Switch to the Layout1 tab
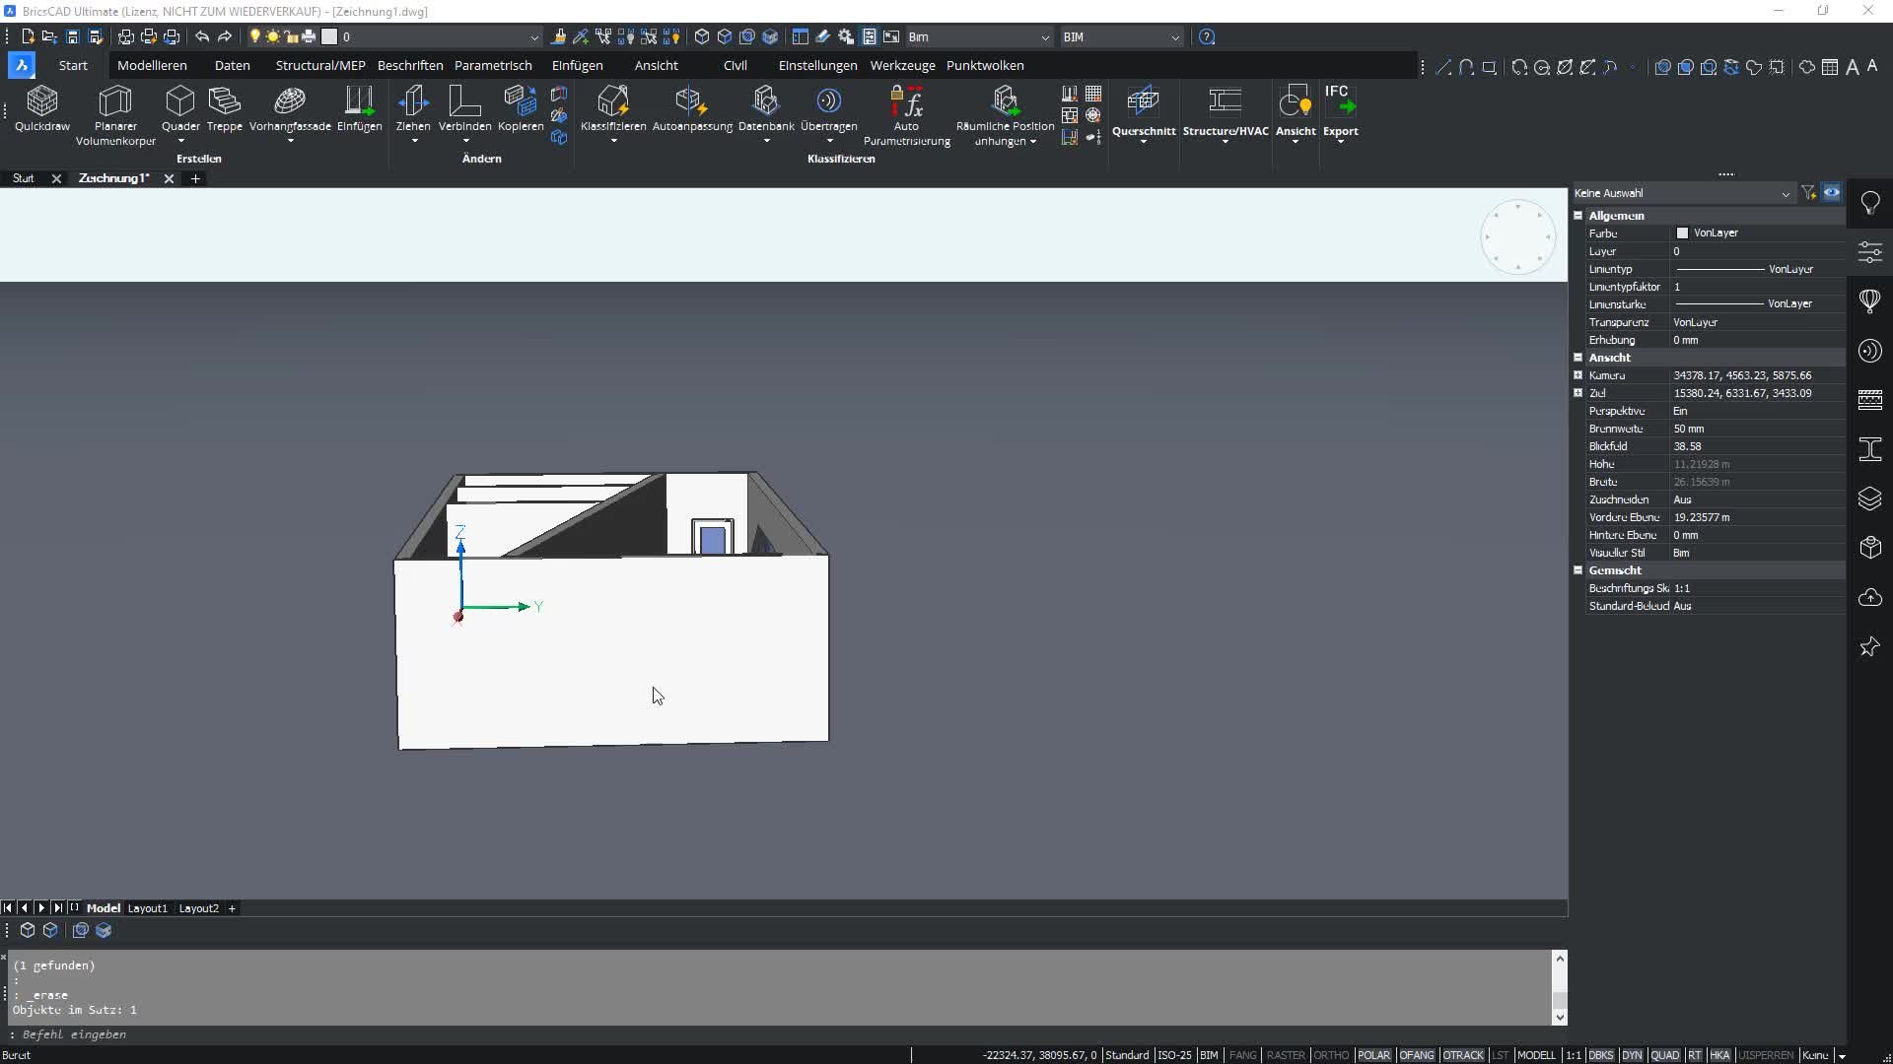This screenshot has width=1893, height=1064. tap(148, 908)
